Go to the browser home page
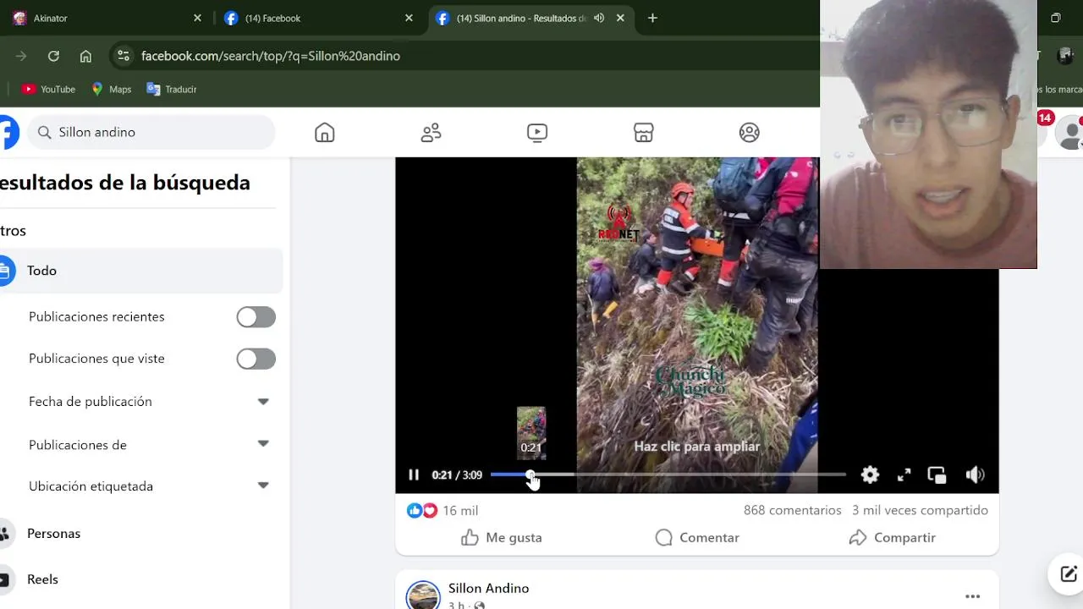 pos(85,56)
